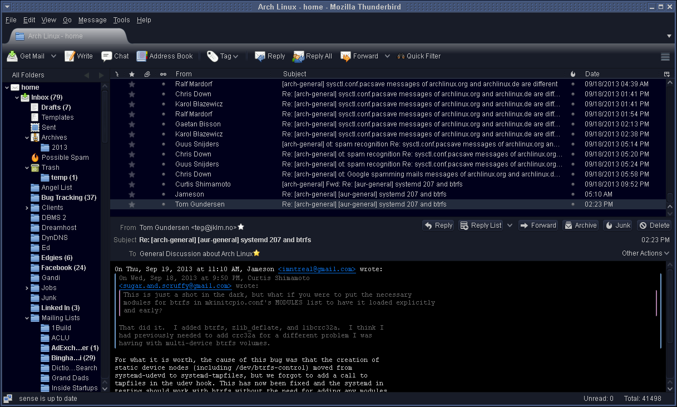
Task: Open the Get Mail dropdown arrow
Action: (54, 56)
